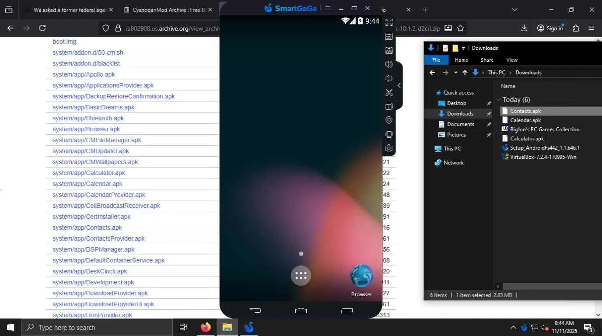
Task: Go back in Firefox browser
Action: click(x=10, y=28)
